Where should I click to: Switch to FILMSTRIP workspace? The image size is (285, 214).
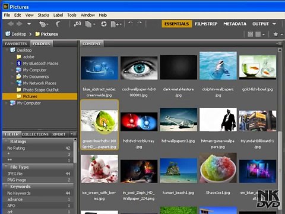click(x=206, y=24)
